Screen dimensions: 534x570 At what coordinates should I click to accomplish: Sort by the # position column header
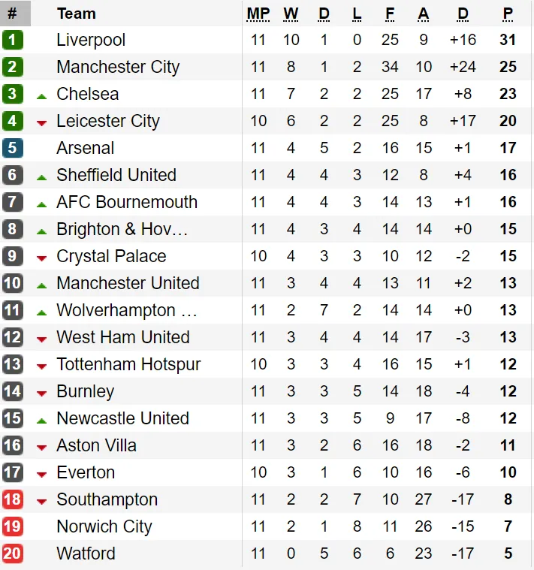click(12, 14)
